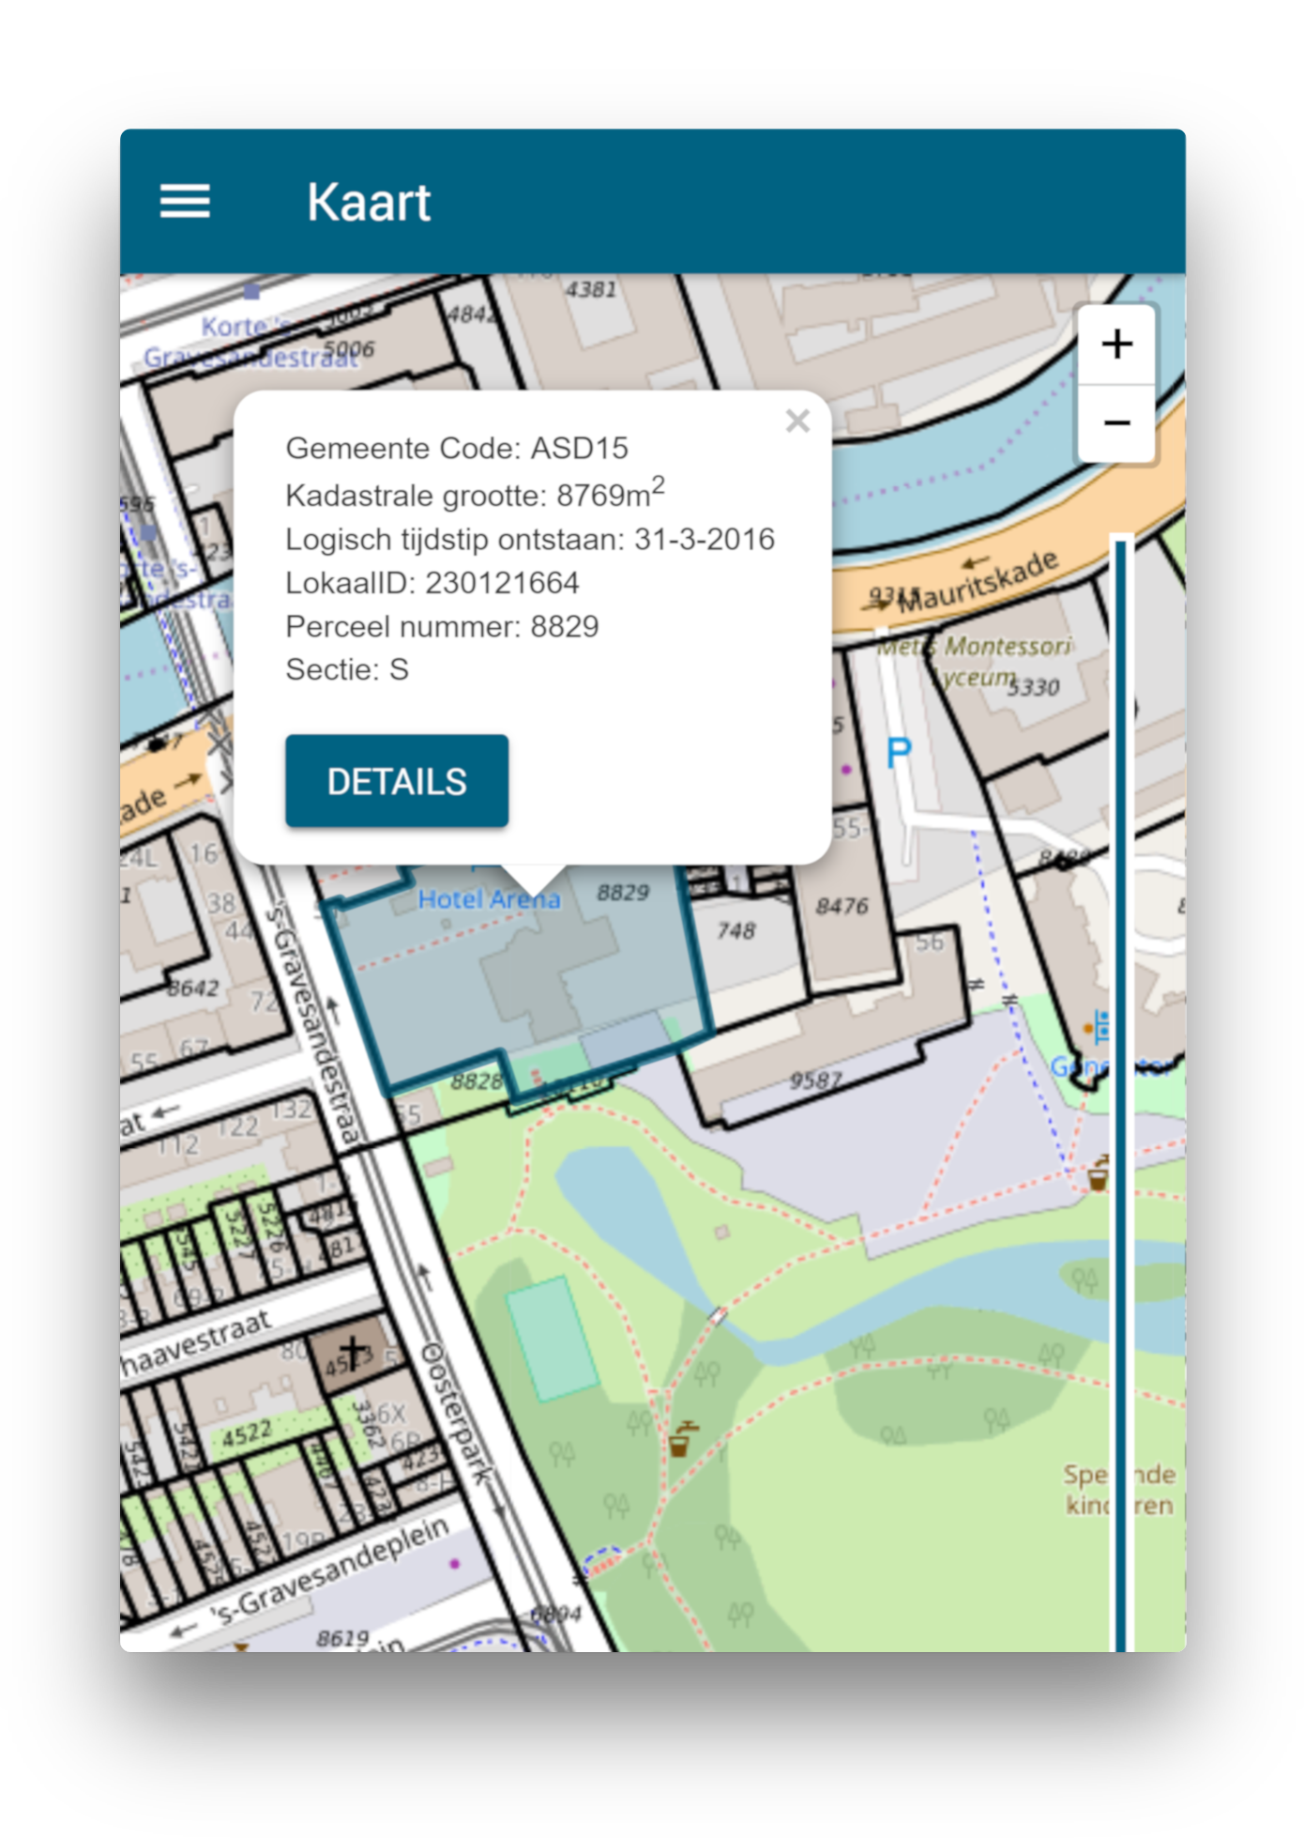The image size is (1304, 1838).
Task: Click the 'Sectie: S' line
Action: (347, 669)
